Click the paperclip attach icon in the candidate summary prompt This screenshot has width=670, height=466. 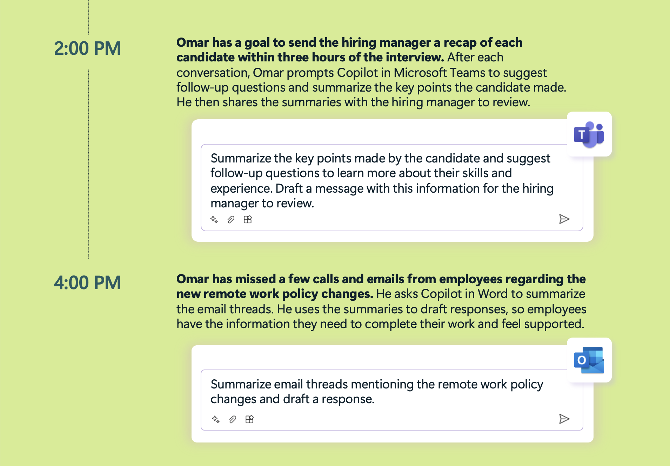(x=231, y=220)
